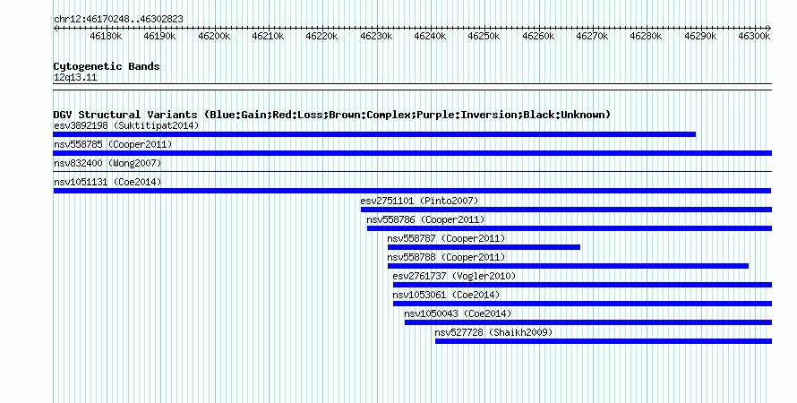
Task: Select the nsv1053061 (Coe2014) label
Action: tap(446, 295)
